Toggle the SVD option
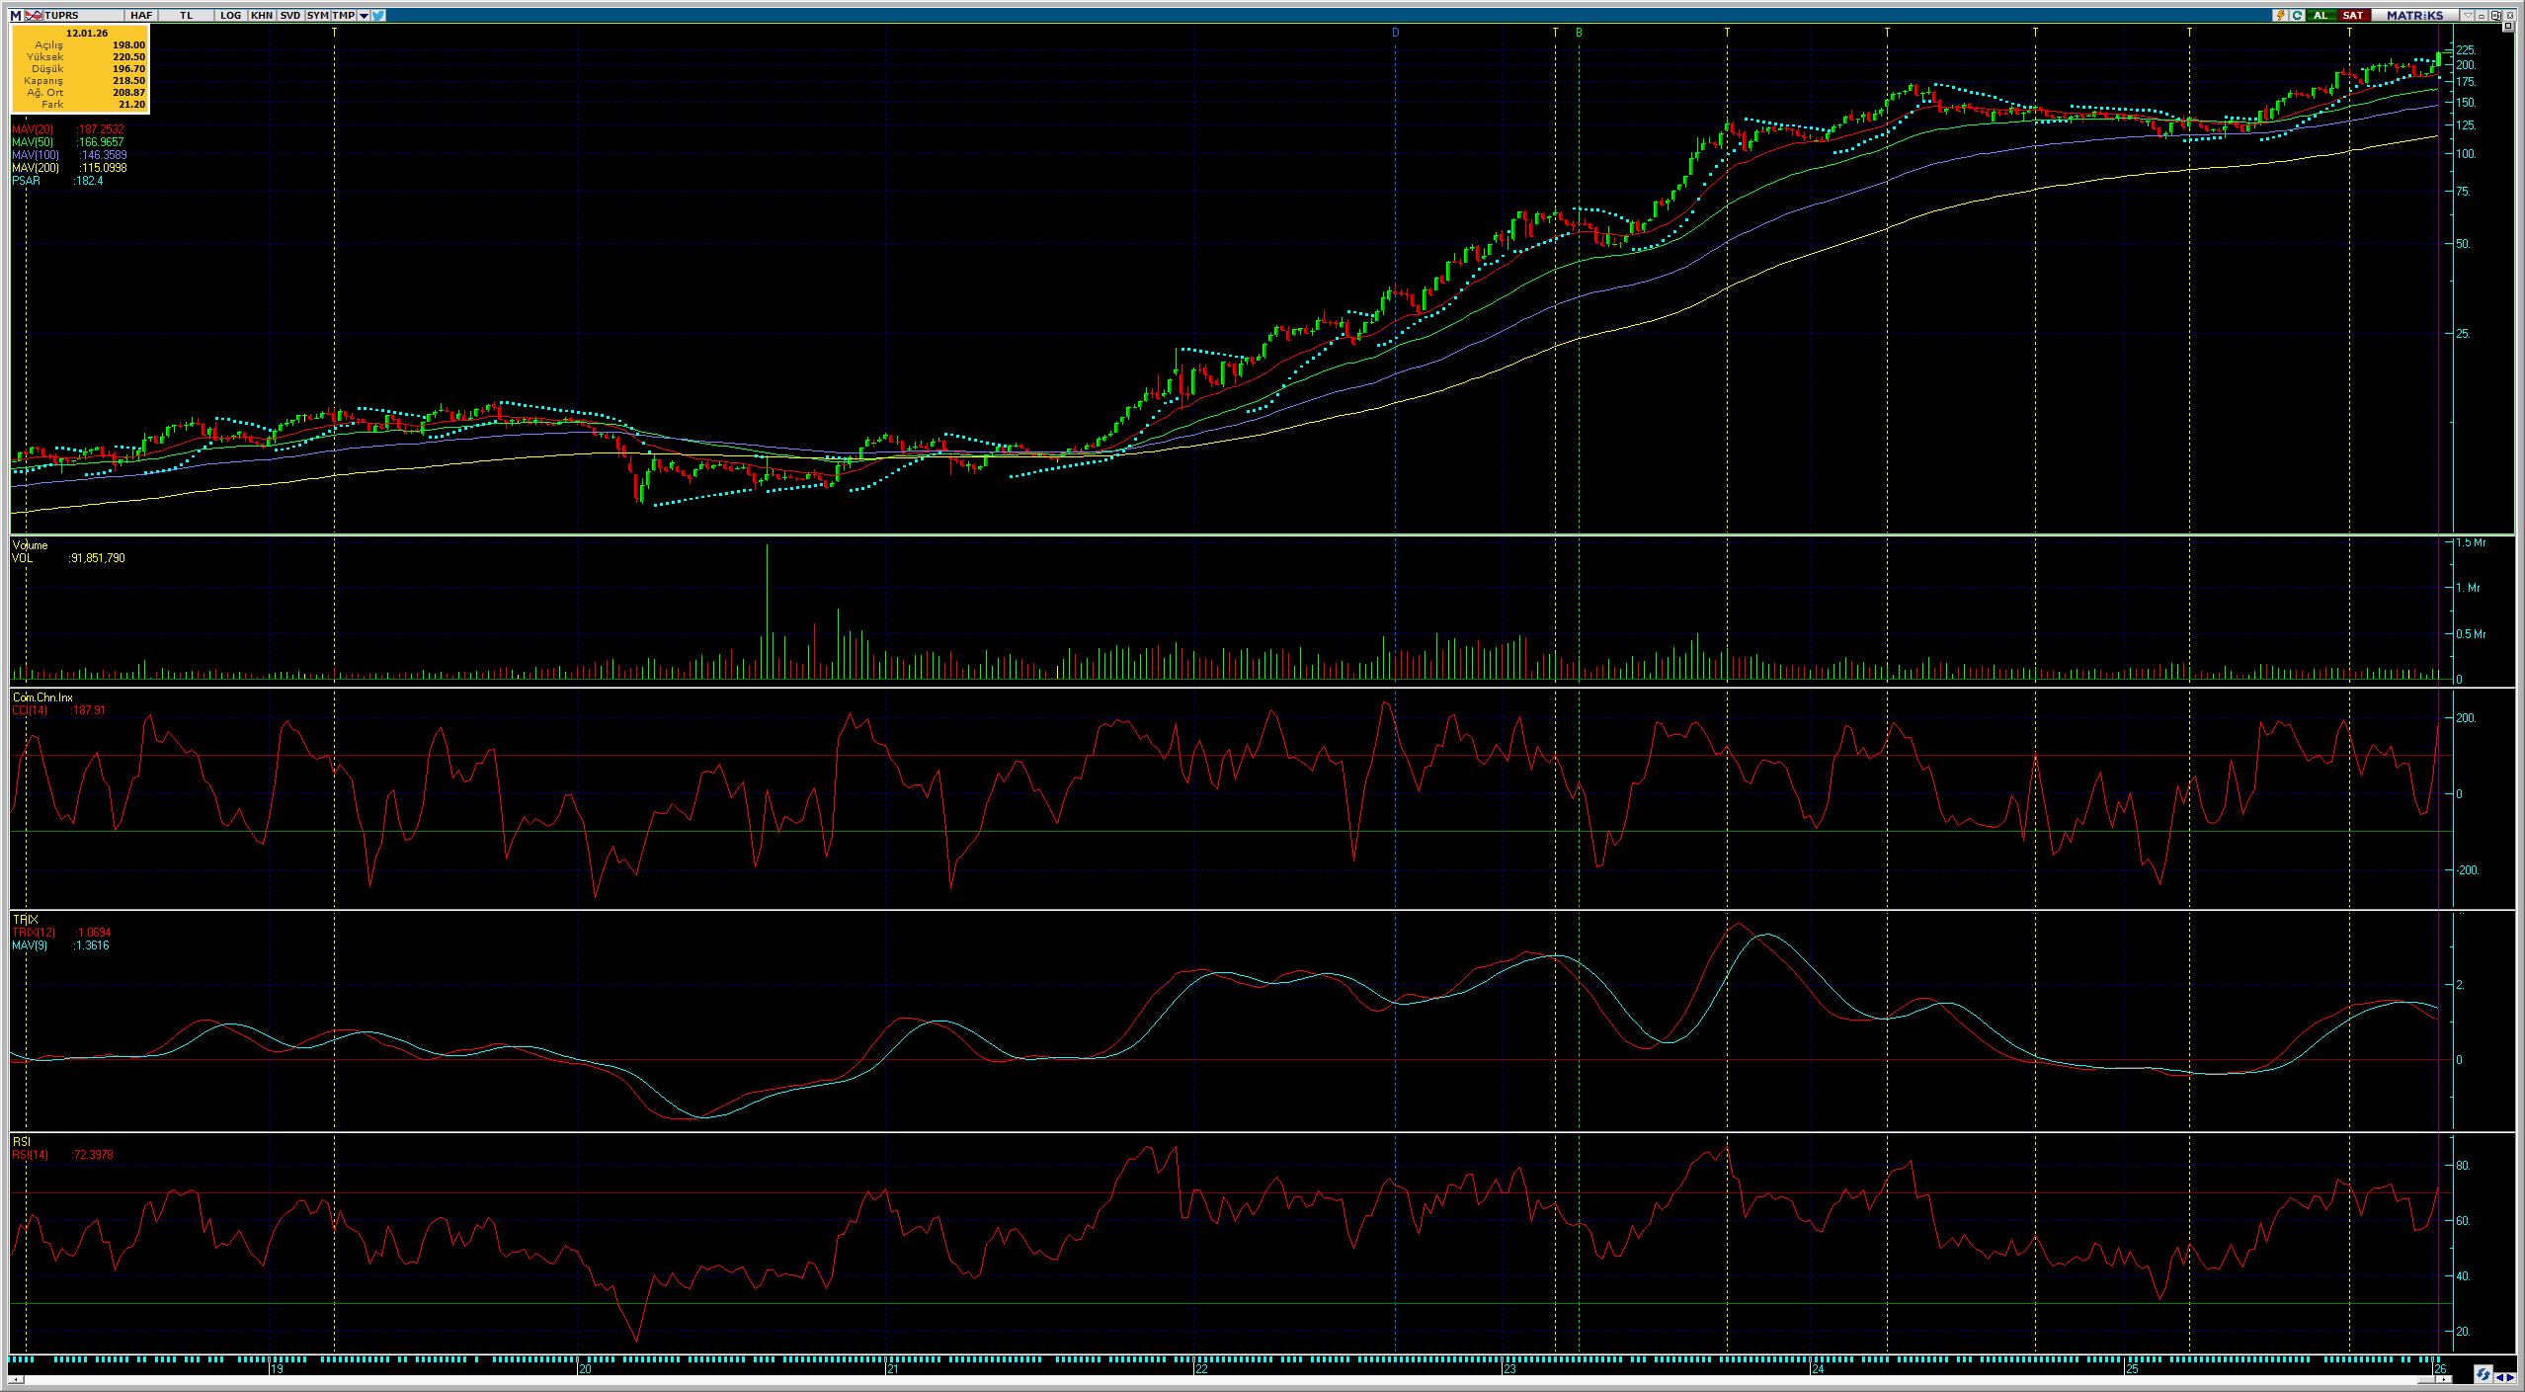 [x=290, y=15]
